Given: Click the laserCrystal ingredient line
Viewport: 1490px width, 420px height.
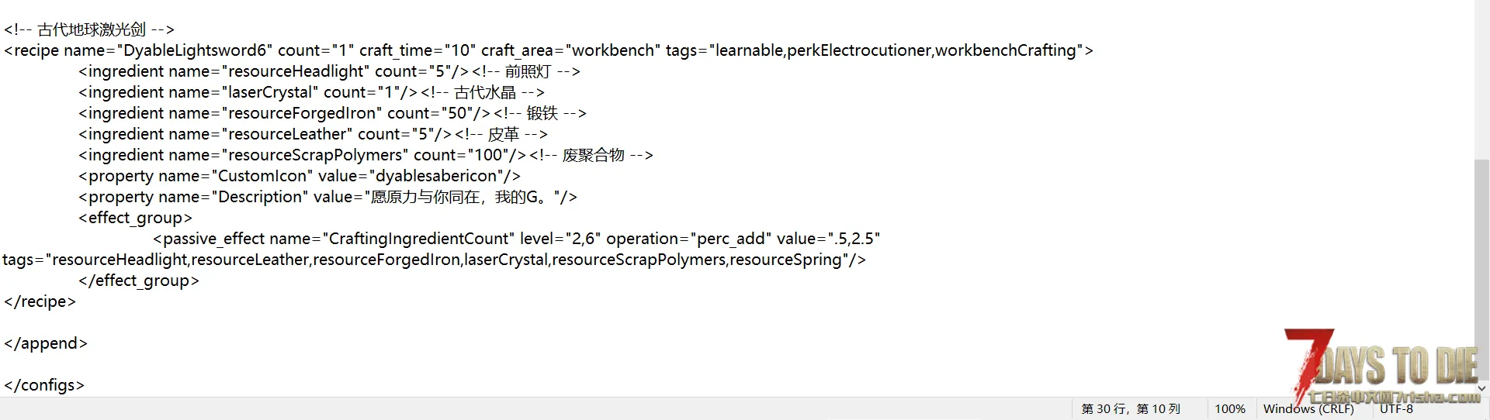Looking at the screenshot, I should tap(311, 92).
